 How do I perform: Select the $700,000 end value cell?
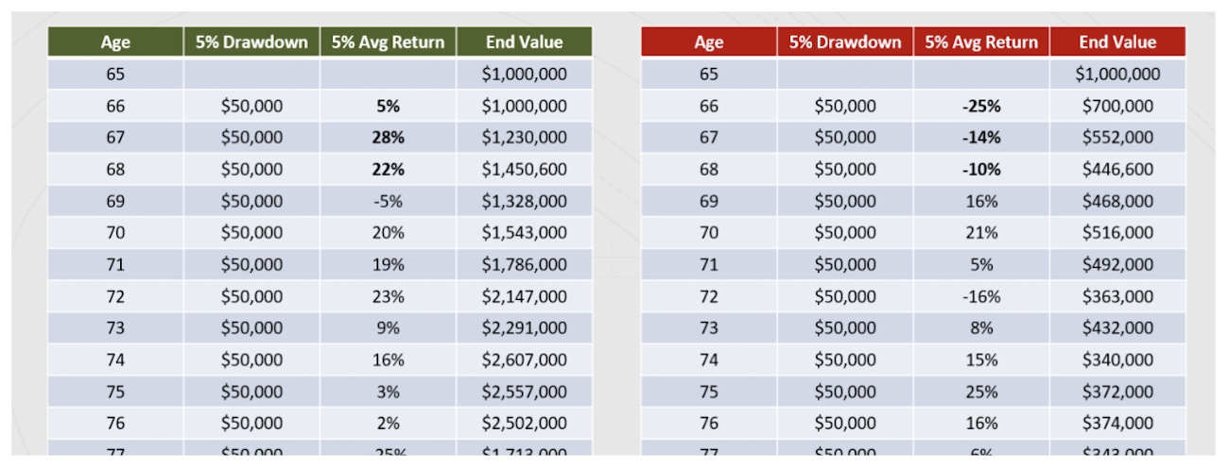click(x=1117, y=107)
